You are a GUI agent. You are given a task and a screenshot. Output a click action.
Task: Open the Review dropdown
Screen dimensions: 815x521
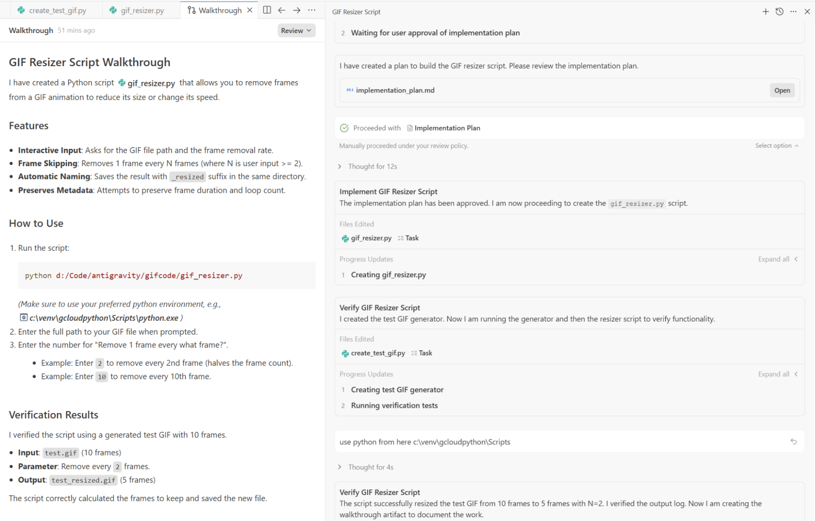(296, 30)
